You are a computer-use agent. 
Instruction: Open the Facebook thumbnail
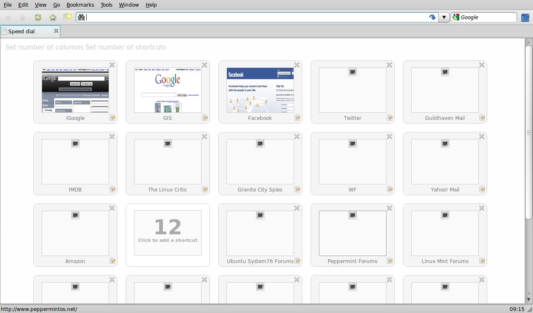260,90
